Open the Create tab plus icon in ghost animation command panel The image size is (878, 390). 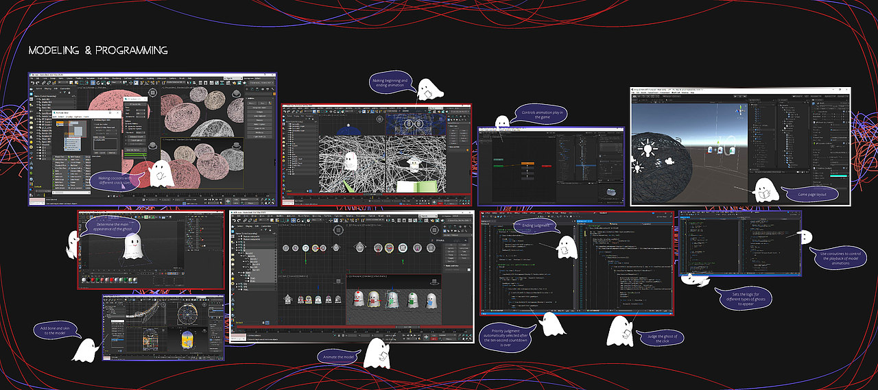tap(444, 226)
